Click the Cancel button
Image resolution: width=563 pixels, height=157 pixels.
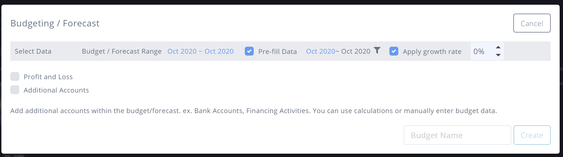[532, 23]
